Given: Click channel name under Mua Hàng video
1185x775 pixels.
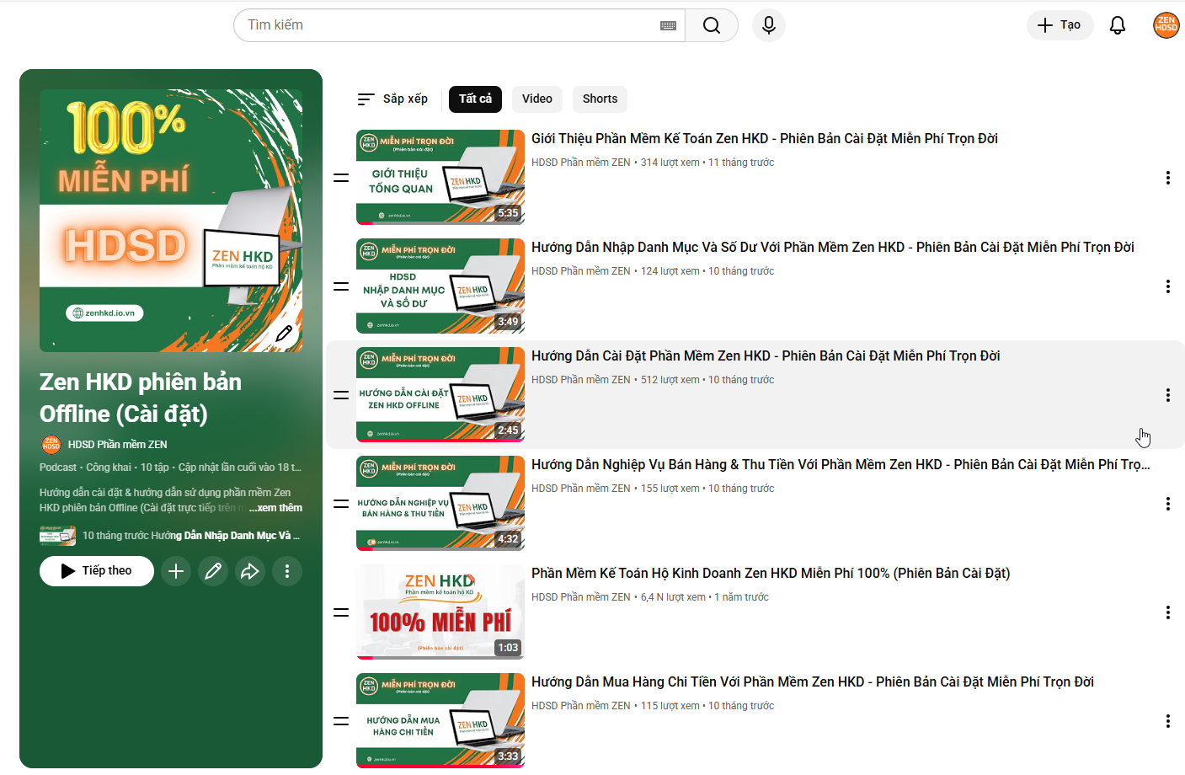Looking at the screenshot, I should [x=580, y=706].
